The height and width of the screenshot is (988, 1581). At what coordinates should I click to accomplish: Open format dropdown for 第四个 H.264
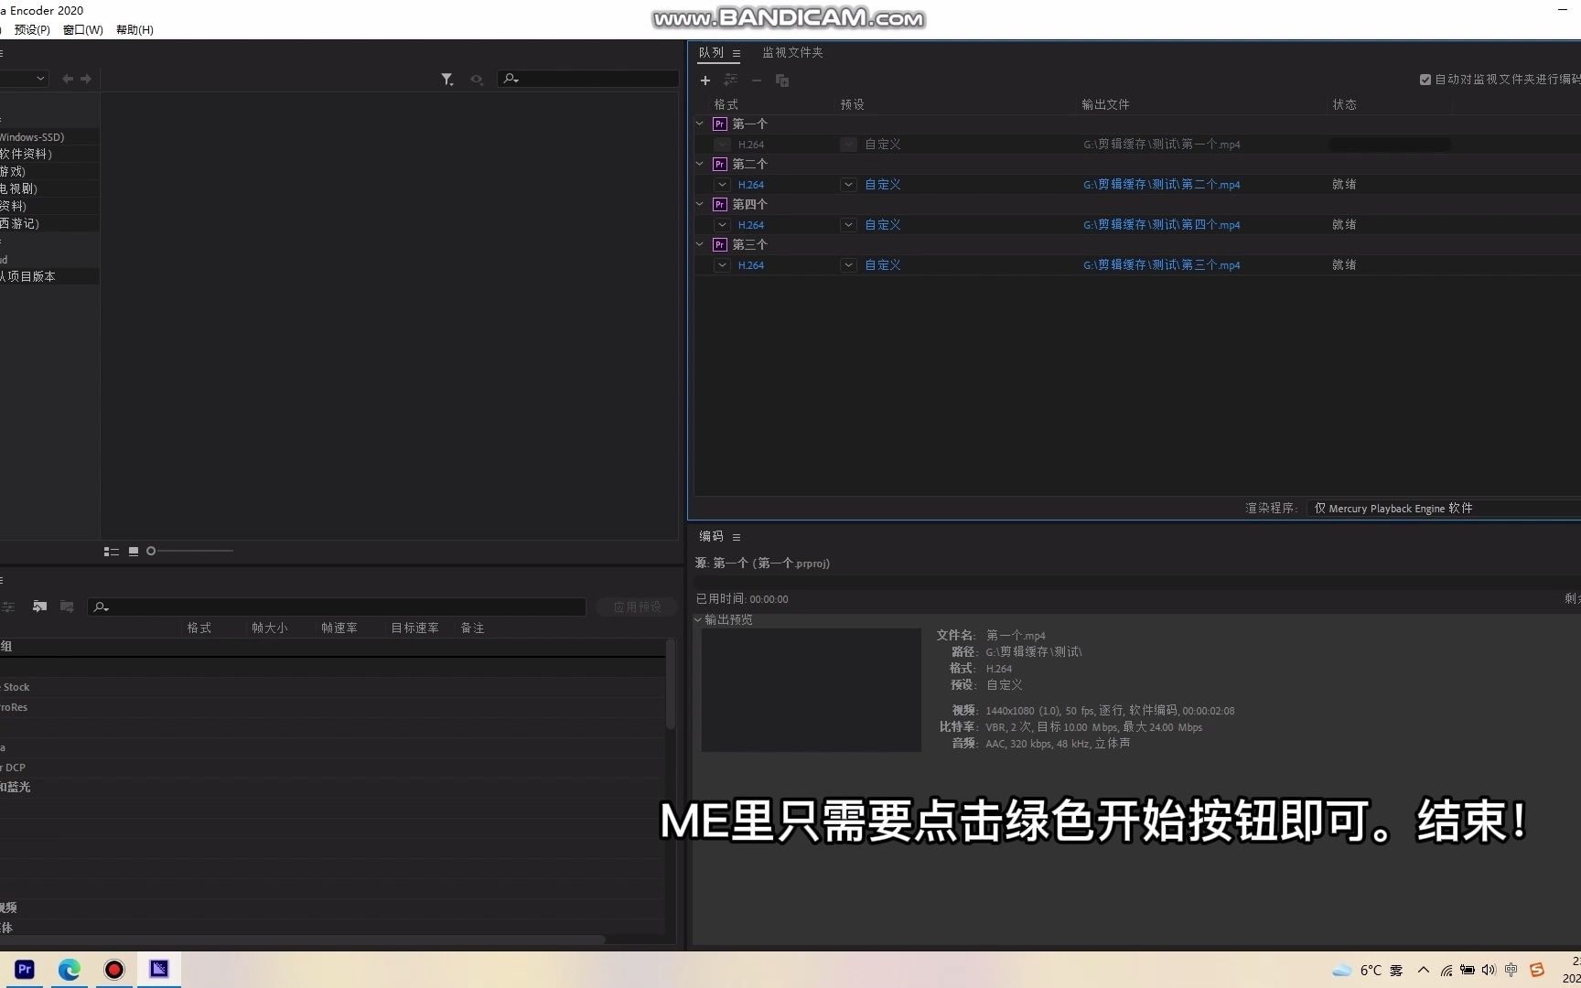723,225
